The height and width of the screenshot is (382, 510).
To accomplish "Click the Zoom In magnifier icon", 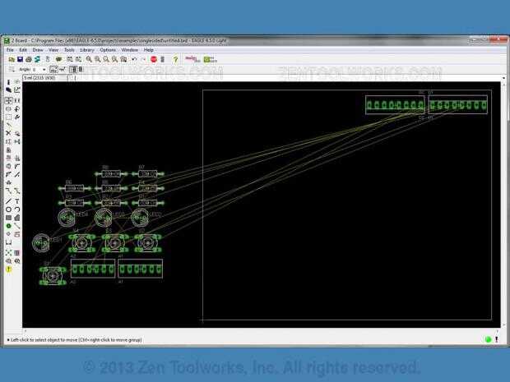I will click(98, 59).
